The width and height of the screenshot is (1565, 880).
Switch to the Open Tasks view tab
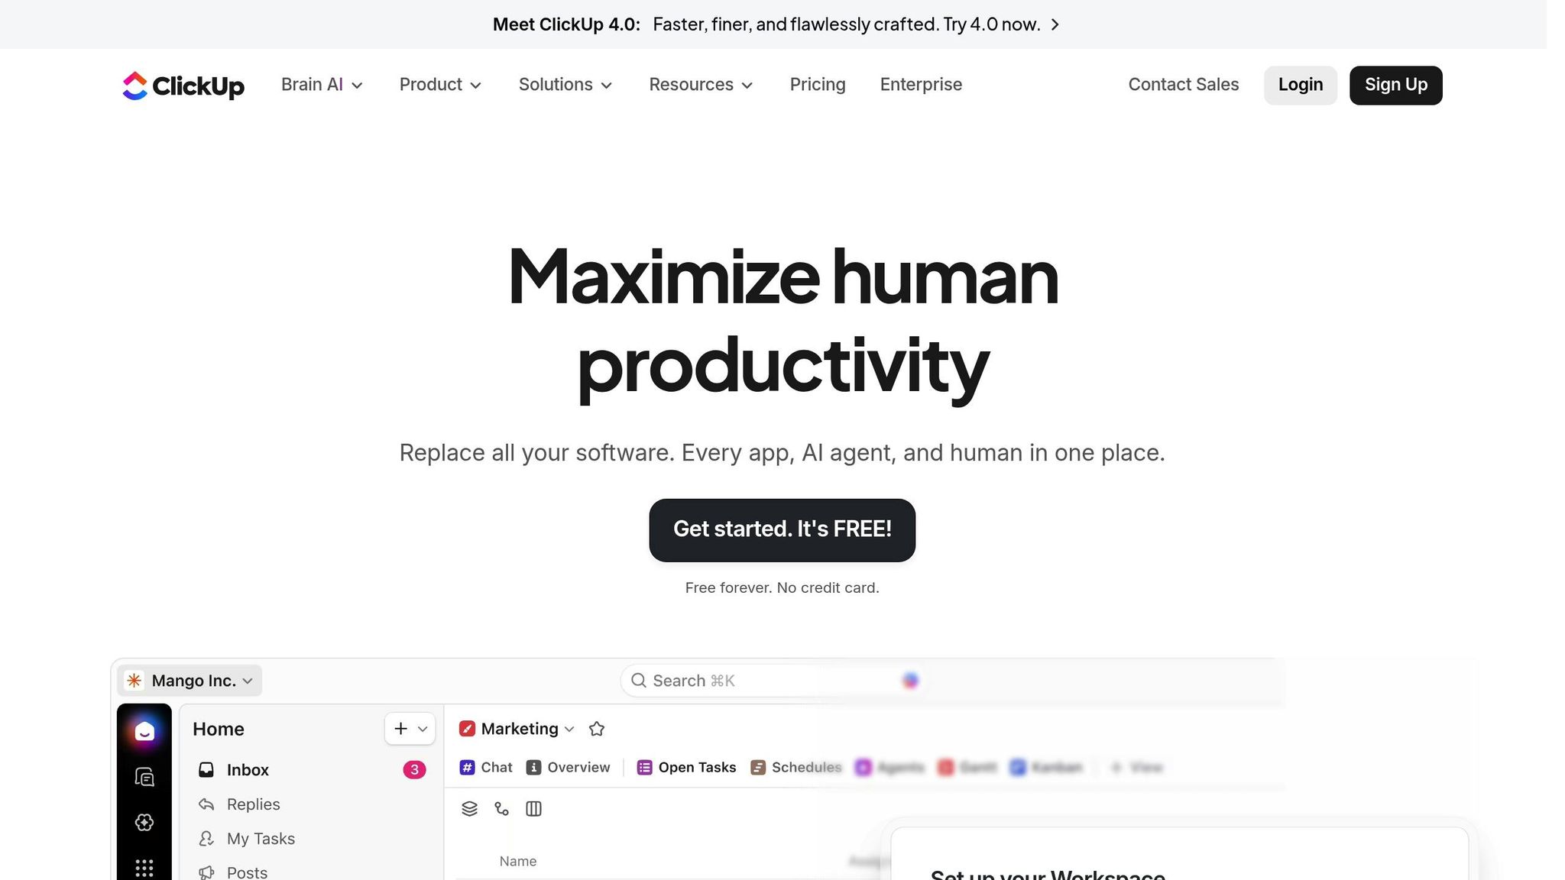686,768
